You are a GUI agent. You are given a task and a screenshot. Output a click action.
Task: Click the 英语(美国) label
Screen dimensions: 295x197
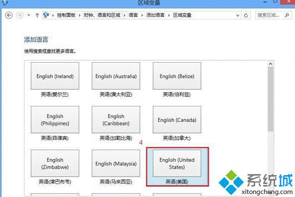click(x=177, y=182)
